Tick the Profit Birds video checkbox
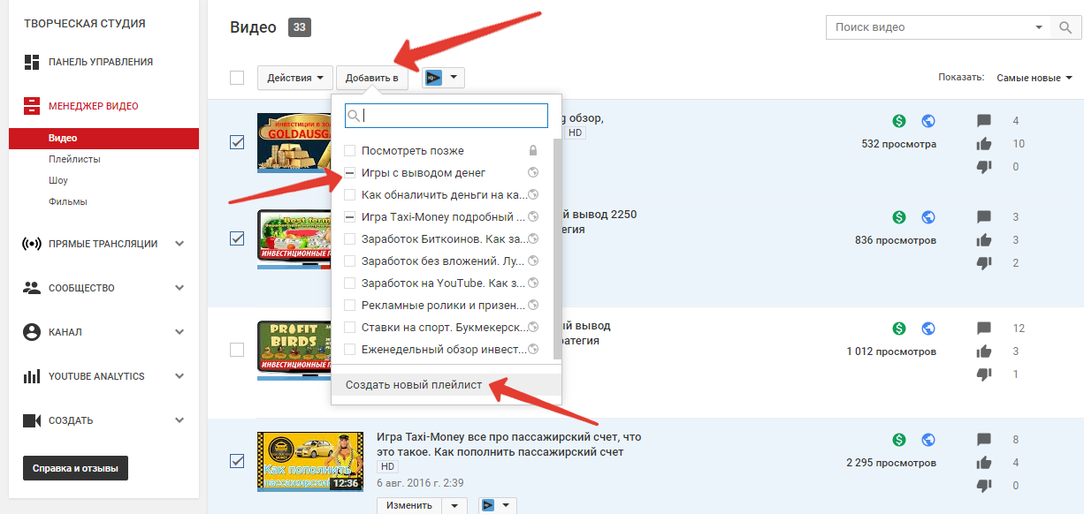The image size is (1084, 514). pos(237,350)
